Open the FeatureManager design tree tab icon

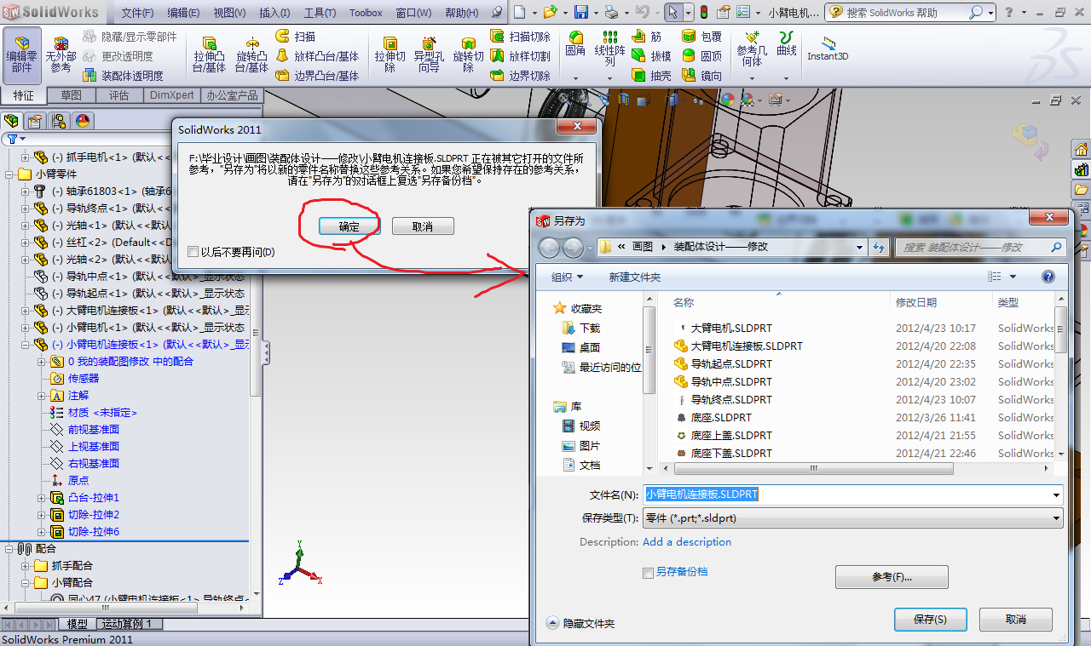pos(11,120)
